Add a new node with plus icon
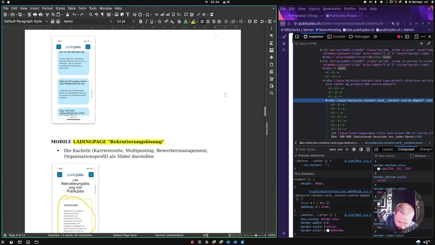The image size is (435, 245). tap(421, 44)
